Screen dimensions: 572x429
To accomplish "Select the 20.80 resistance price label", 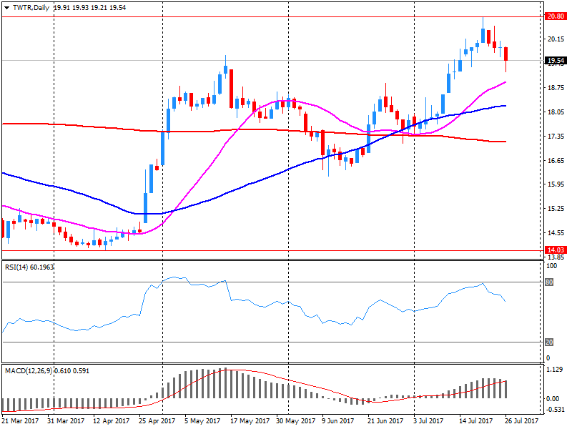I will (556, 16).
